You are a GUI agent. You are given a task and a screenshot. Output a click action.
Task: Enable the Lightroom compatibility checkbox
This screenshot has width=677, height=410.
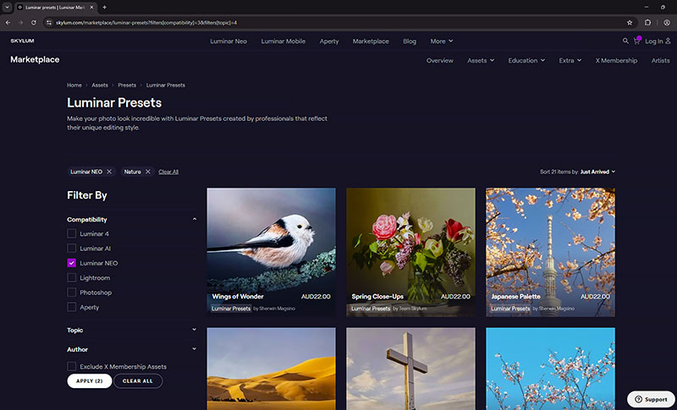pyautogui.click(x=72, y=277)
